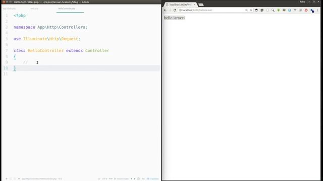Click the zoom magnifier in the address bar
The width and height of the screenshot is (323, 181).
coord(246,10)
